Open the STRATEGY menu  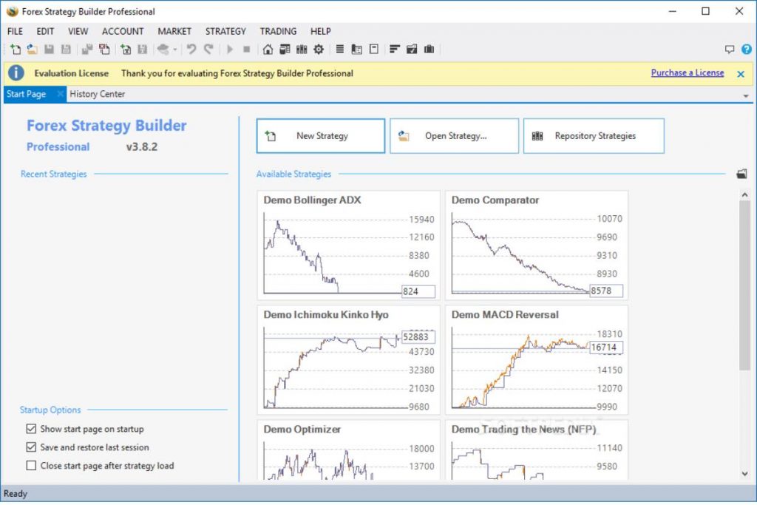tap(225, 31)
